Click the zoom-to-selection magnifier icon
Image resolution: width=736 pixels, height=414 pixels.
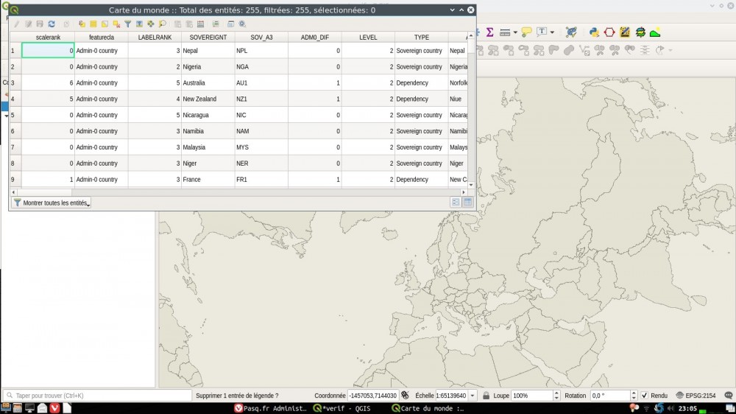[x=162, y=24]
